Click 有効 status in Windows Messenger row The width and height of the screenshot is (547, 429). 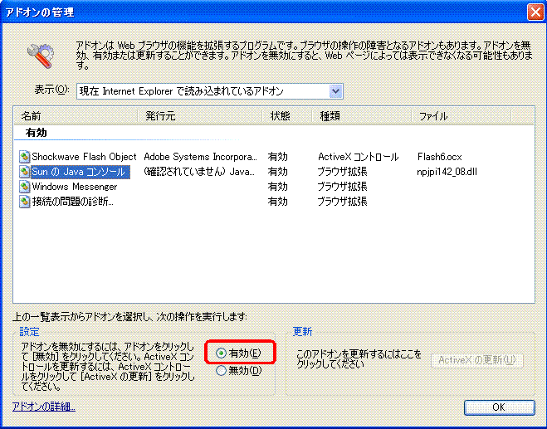pyautogui.click(x=278, y=187)
